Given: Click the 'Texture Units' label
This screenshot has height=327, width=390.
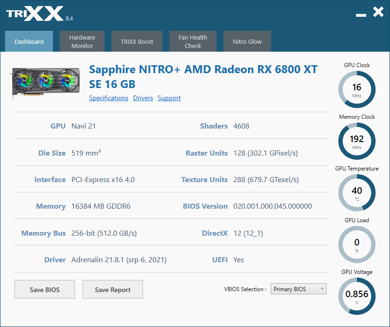Looking at the screenshot, I should pos(205,179).
